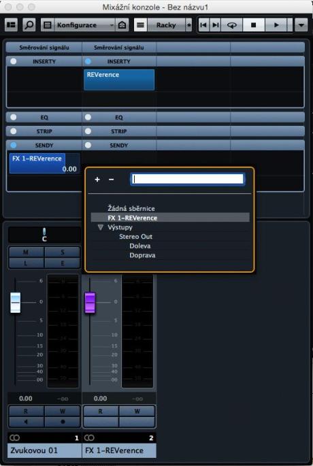Toggle STRIP bypass on second channel
Image resolution: width=313 pixels, height=466 pixels.
pyautogui.click(x=88, y=131)
